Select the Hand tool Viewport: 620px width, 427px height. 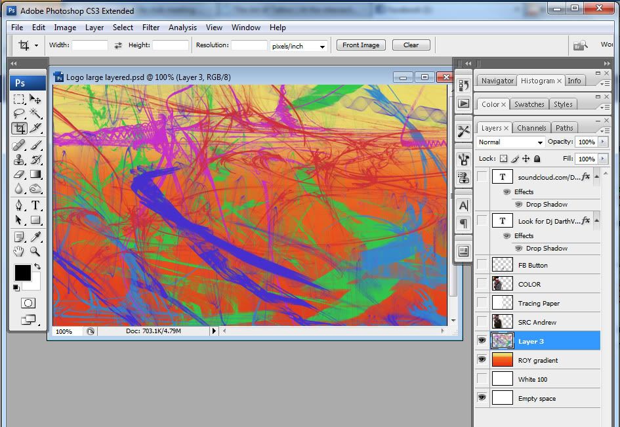point(19,251)
